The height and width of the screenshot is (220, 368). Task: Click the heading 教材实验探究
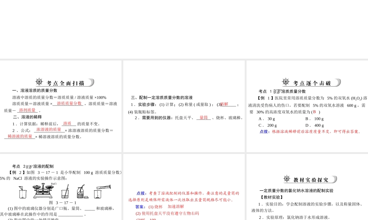coord(311,180)
